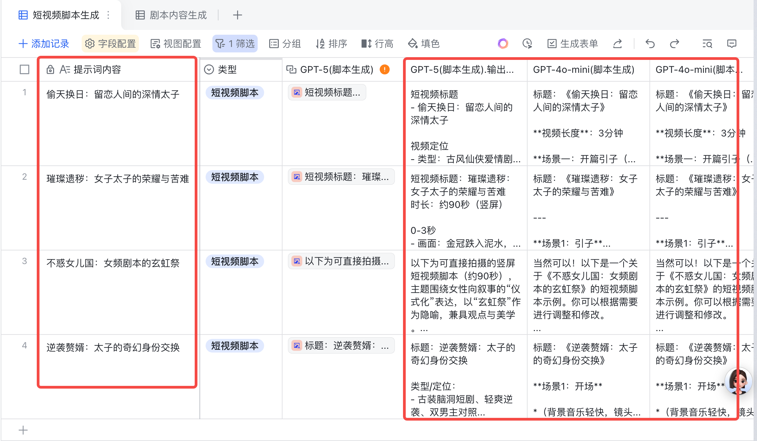
Task: Open the 填色 fill color tool
Action: tap(423, 44)
